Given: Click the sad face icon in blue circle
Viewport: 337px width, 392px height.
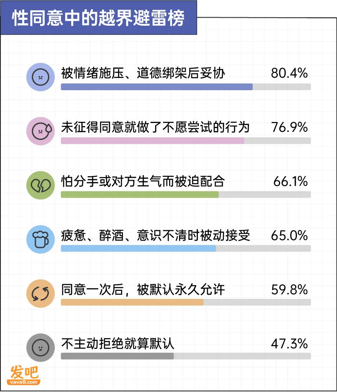Looking at the screenshot, I should click(x=40, y=77).
